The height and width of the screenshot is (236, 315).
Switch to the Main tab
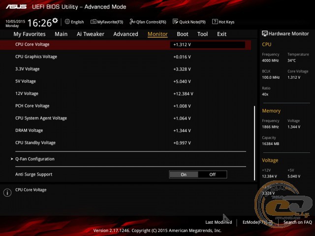61,34
